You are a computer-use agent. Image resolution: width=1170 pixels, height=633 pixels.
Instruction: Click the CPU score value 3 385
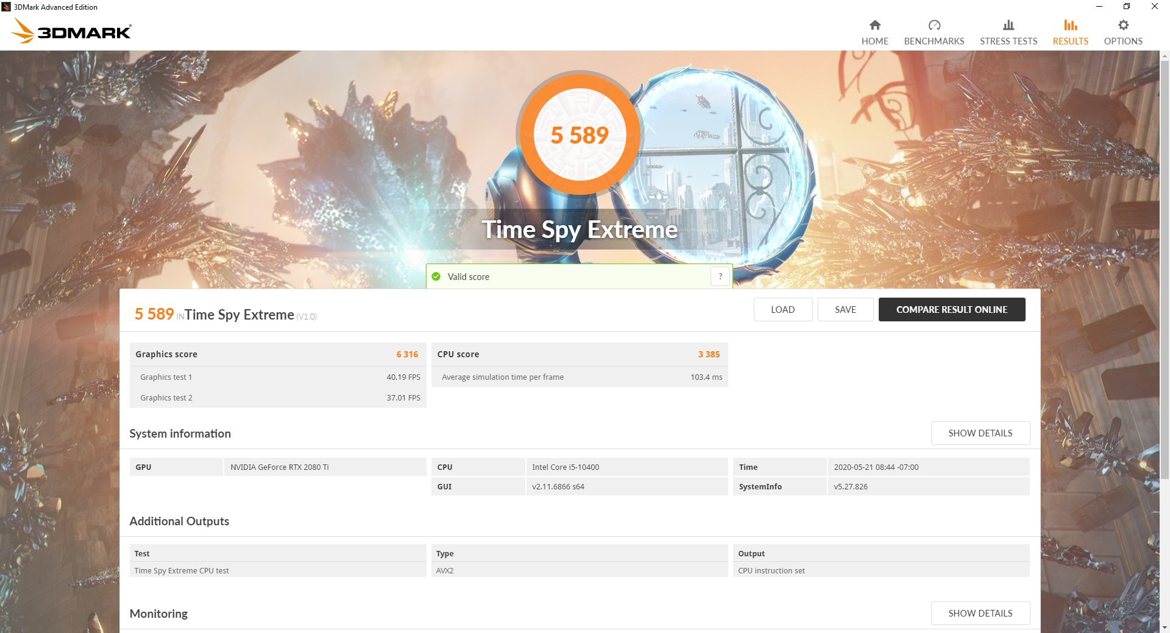pos(709,354)
